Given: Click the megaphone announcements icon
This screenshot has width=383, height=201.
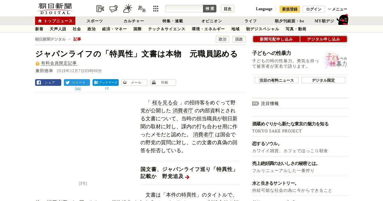Looking at the screenshot, I should pyautogui.click(x=114, y=9).
